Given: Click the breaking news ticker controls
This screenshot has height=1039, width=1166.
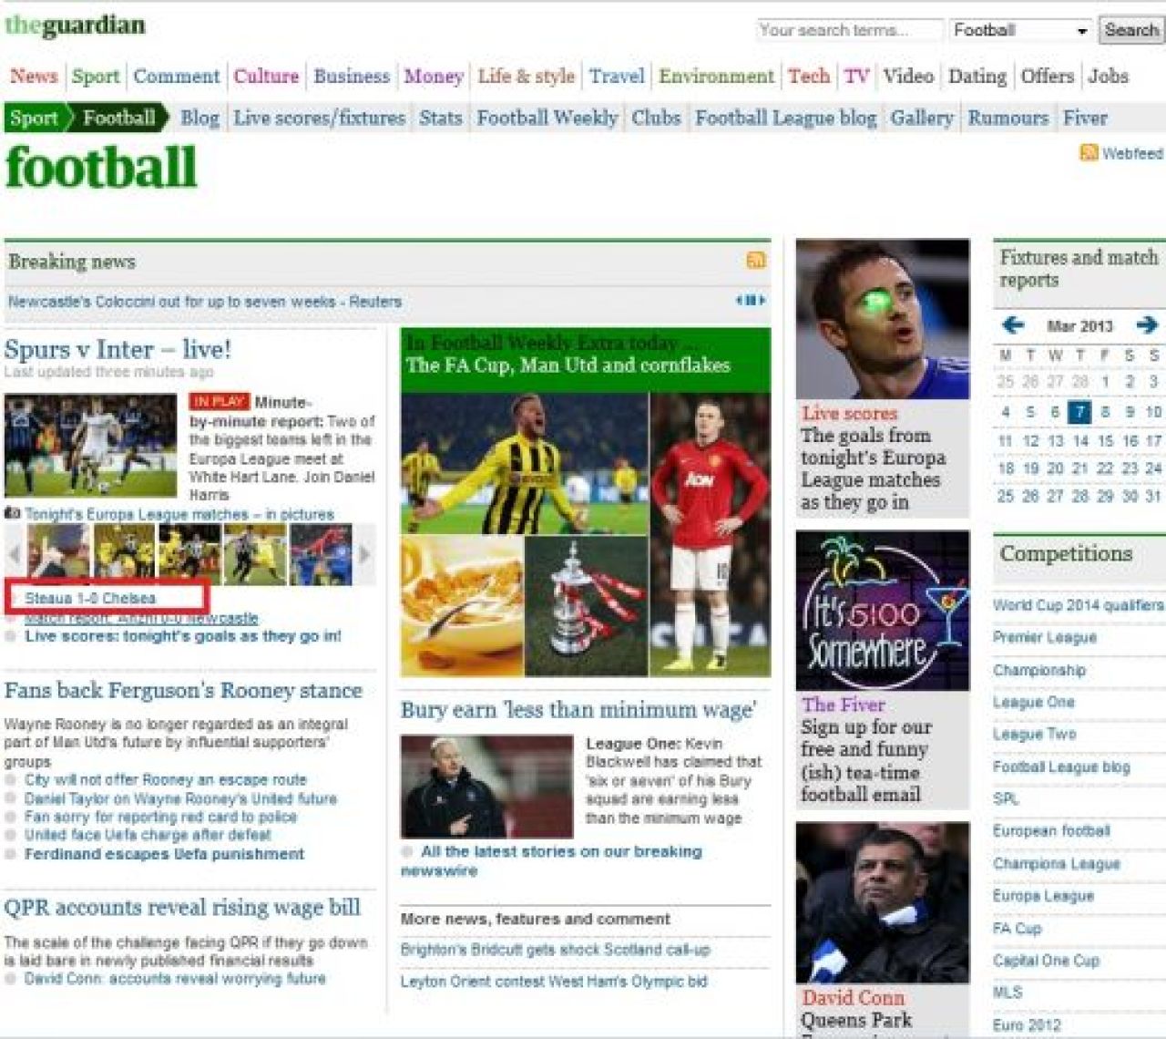Looking at the screenshot, I should pyautogui.click(x=751, y=300).
